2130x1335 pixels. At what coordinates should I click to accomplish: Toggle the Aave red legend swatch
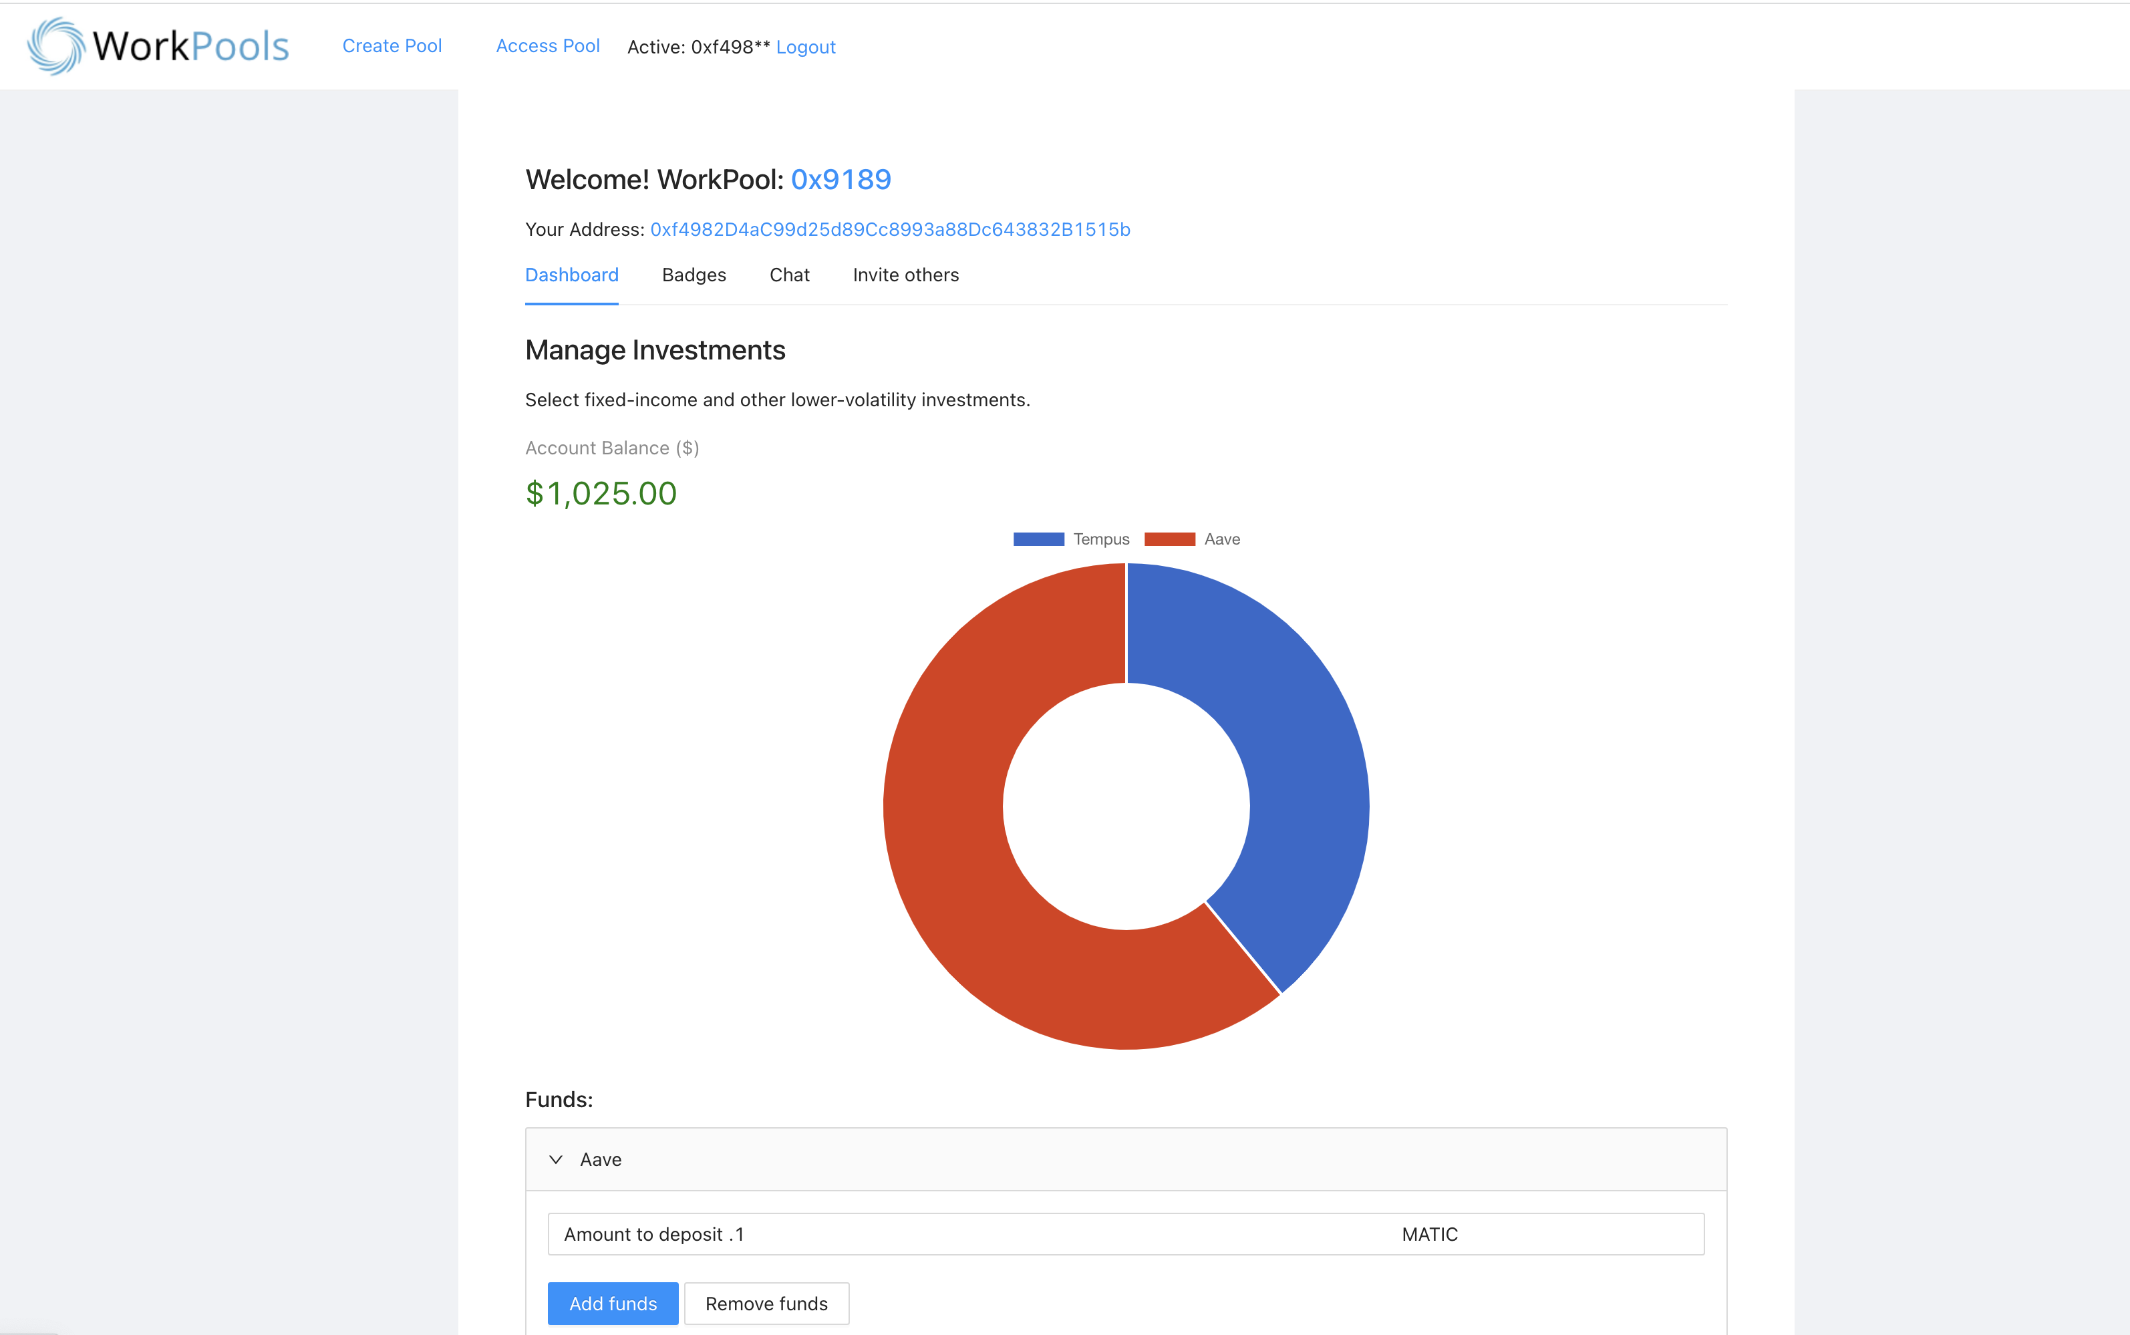coord(1170,539)
